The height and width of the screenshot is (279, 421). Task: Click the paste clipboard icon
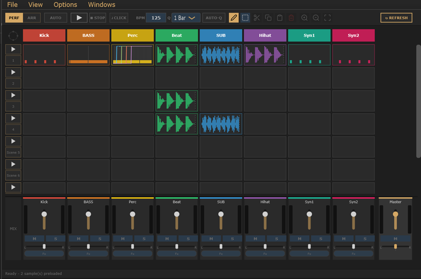[x=279, y=18]
